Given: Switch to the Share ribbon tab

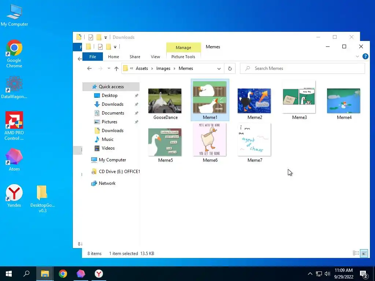Looking at the screenshot, I should [x=135, y=57].
